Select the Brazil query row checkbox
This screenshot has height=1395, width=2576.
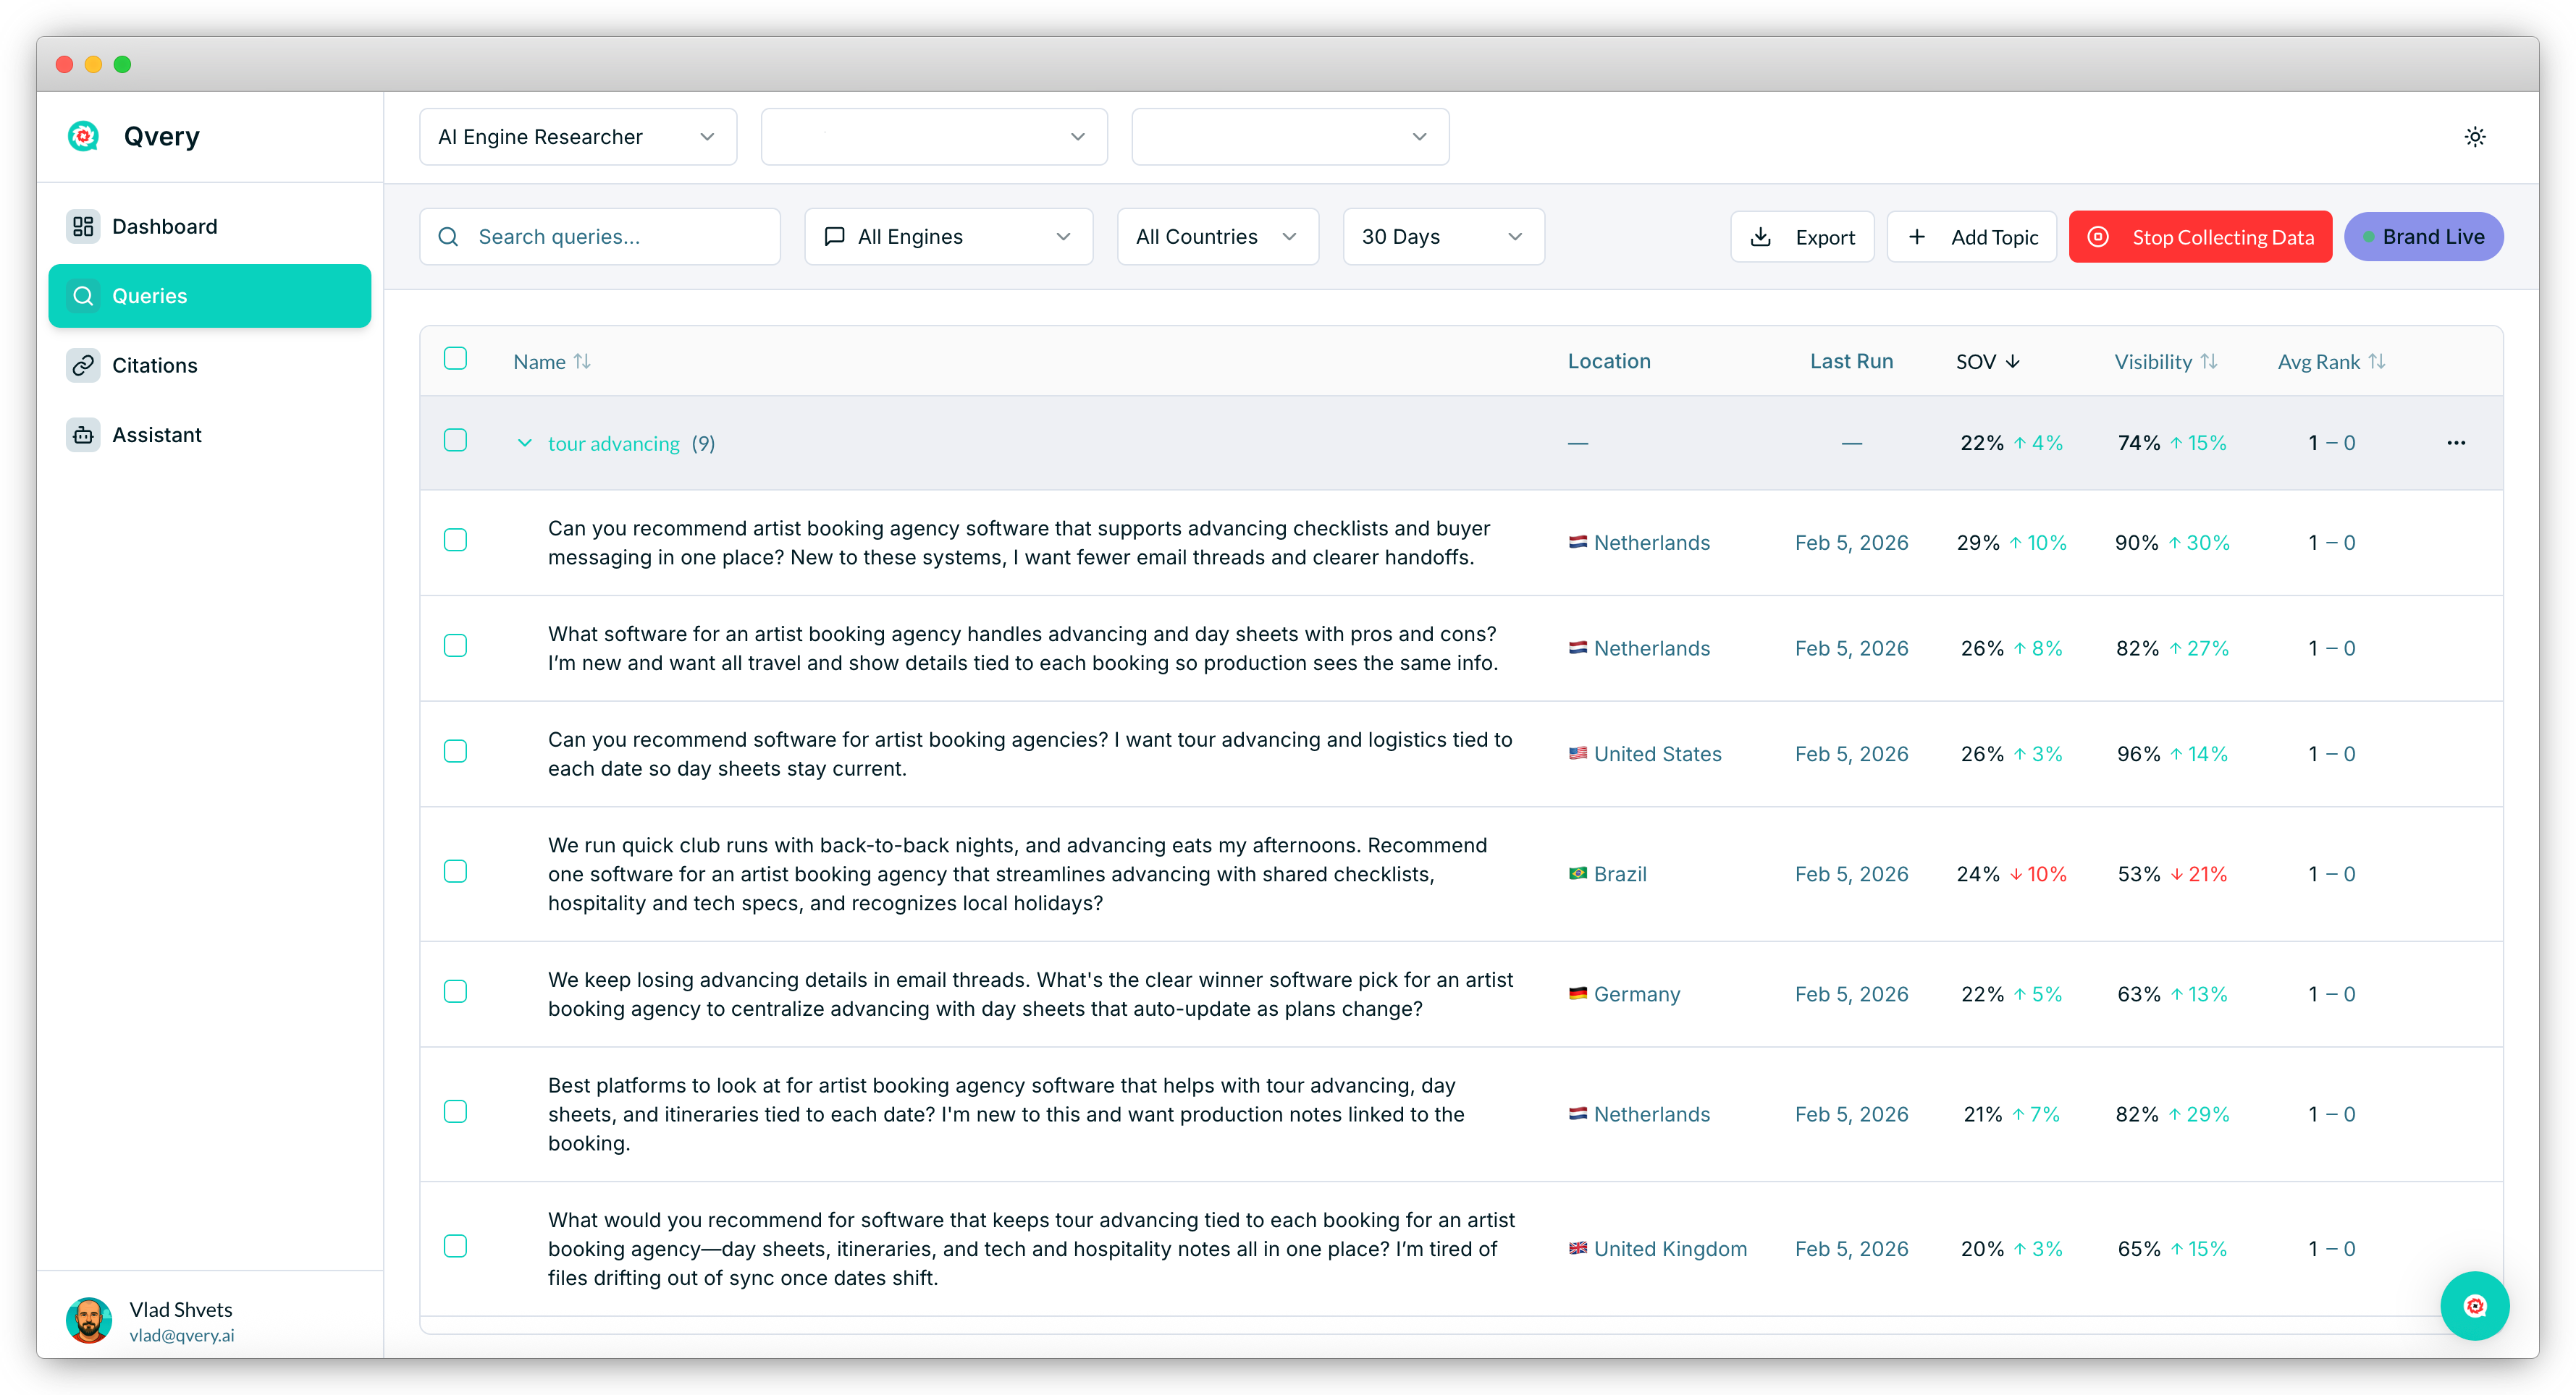[455, 871]
